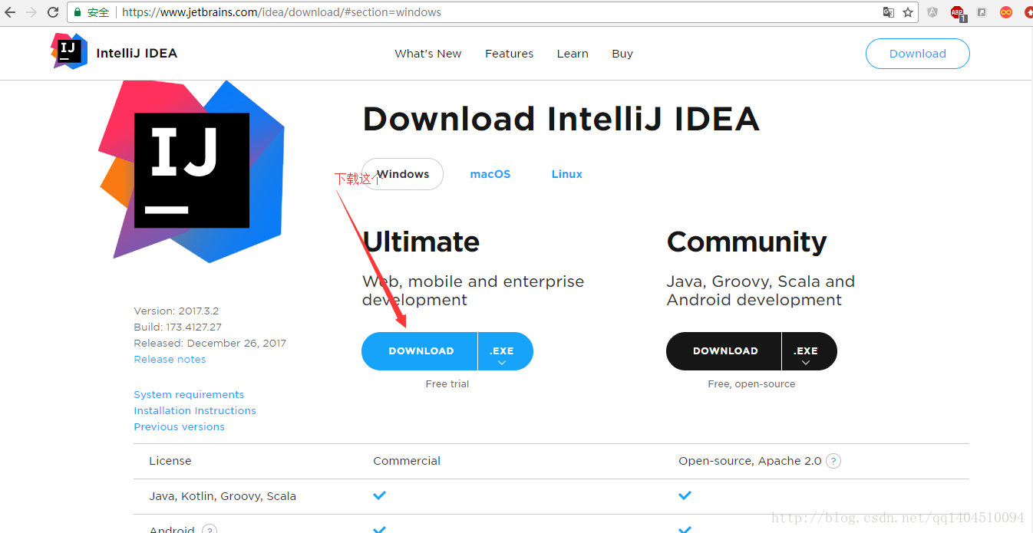Expand the Ultimate .EXE format dropdown

click(505, 351)
